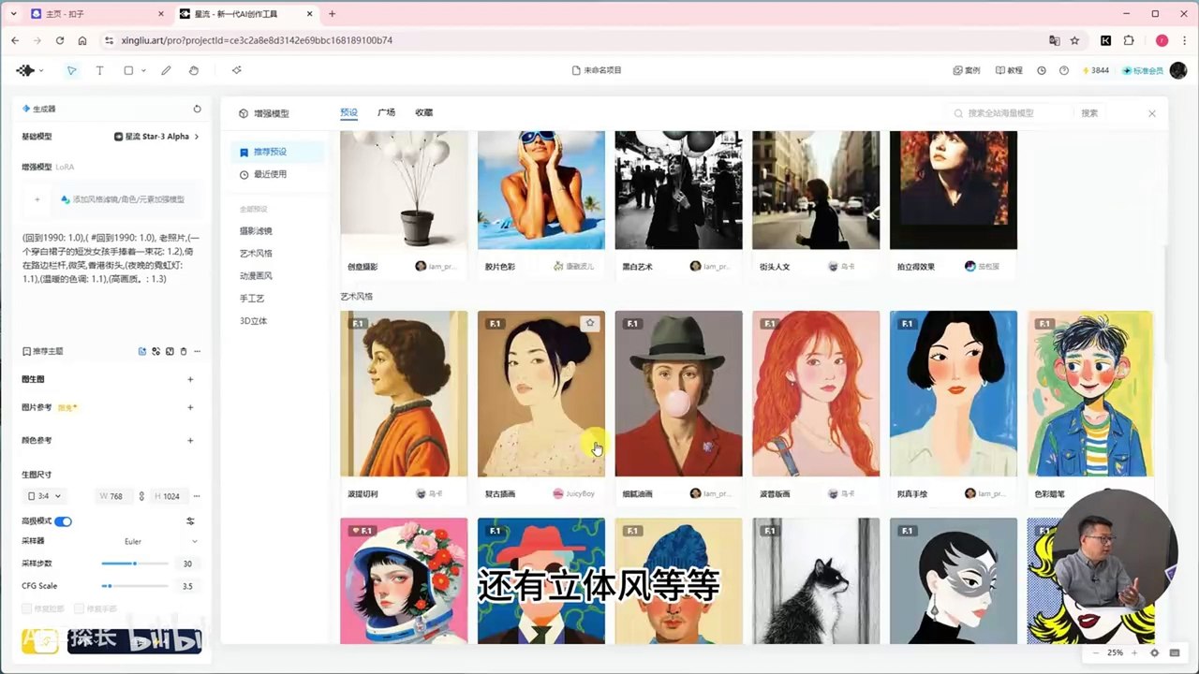Open Chrome tab search dropdown
The image size is (1199, 674).
13,14
